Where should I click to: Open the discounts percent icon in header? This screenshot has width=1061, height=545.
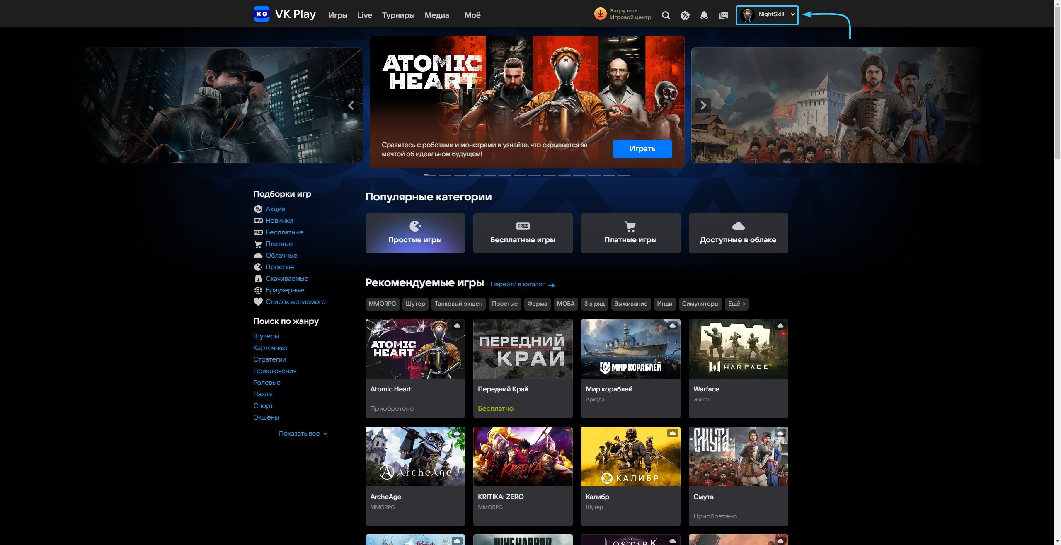685,15
